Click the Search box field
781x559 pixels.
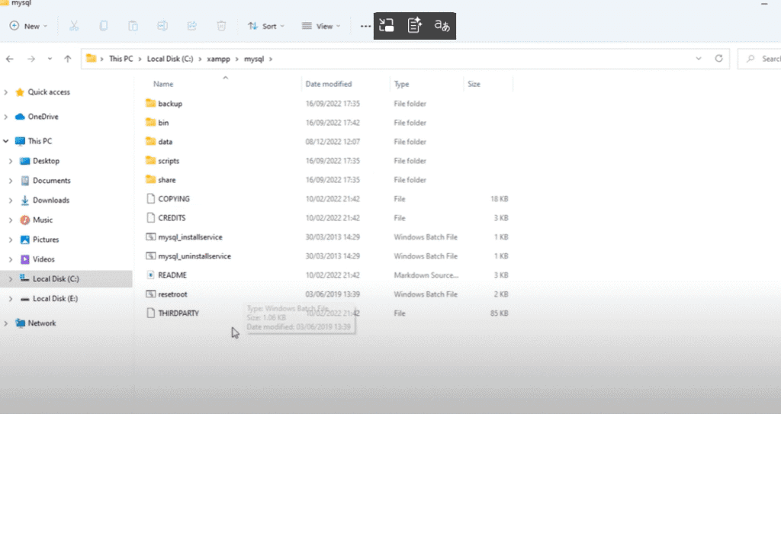(760, 59)
